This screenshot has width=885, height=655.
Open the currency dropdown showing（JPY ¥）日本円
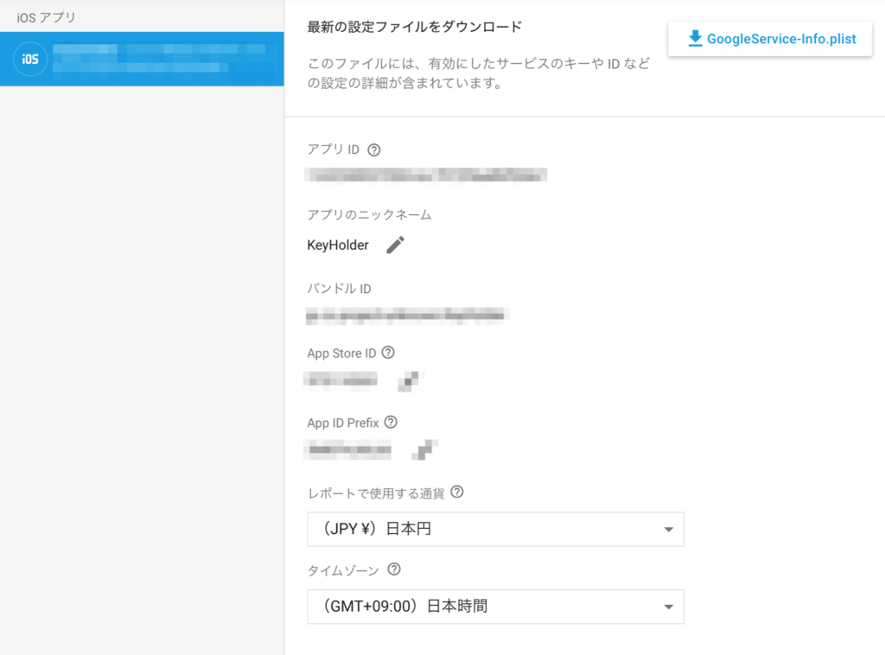495,529
